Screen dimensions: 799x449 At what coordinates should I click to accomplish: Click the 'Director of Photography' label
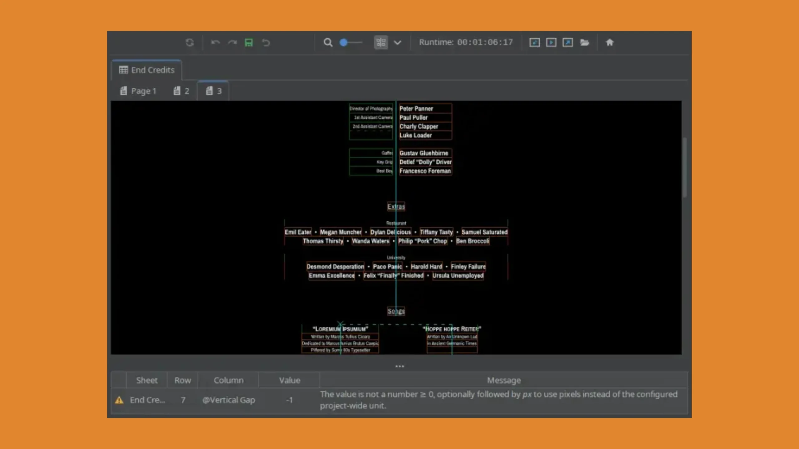(371, 109)
